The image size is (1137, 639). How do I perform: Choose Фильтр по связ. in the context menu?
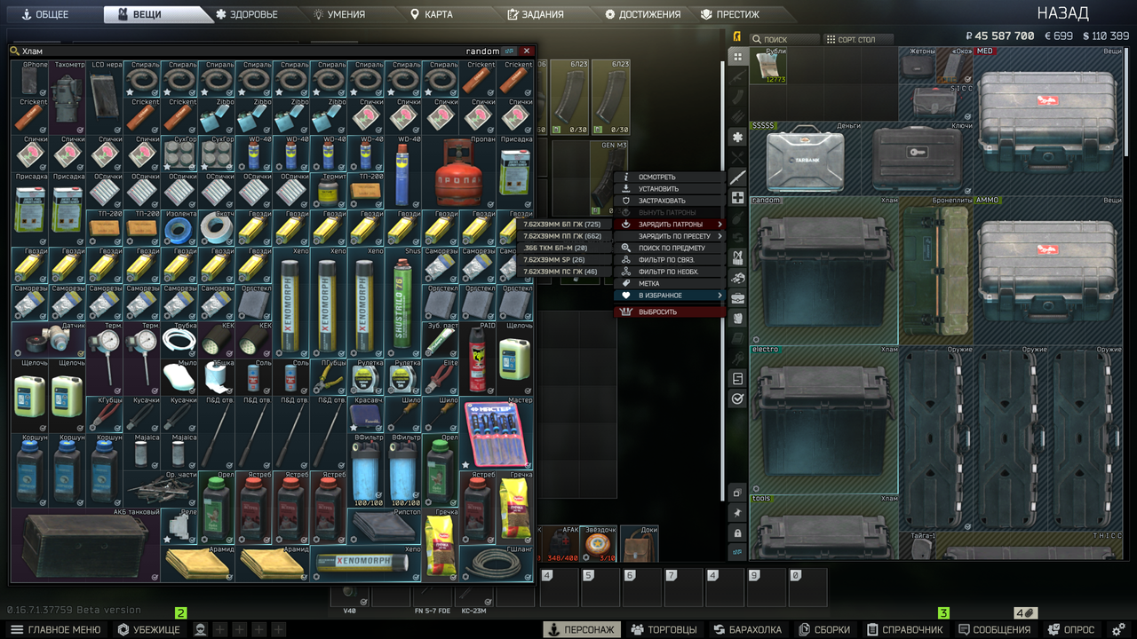pos(670,259)
